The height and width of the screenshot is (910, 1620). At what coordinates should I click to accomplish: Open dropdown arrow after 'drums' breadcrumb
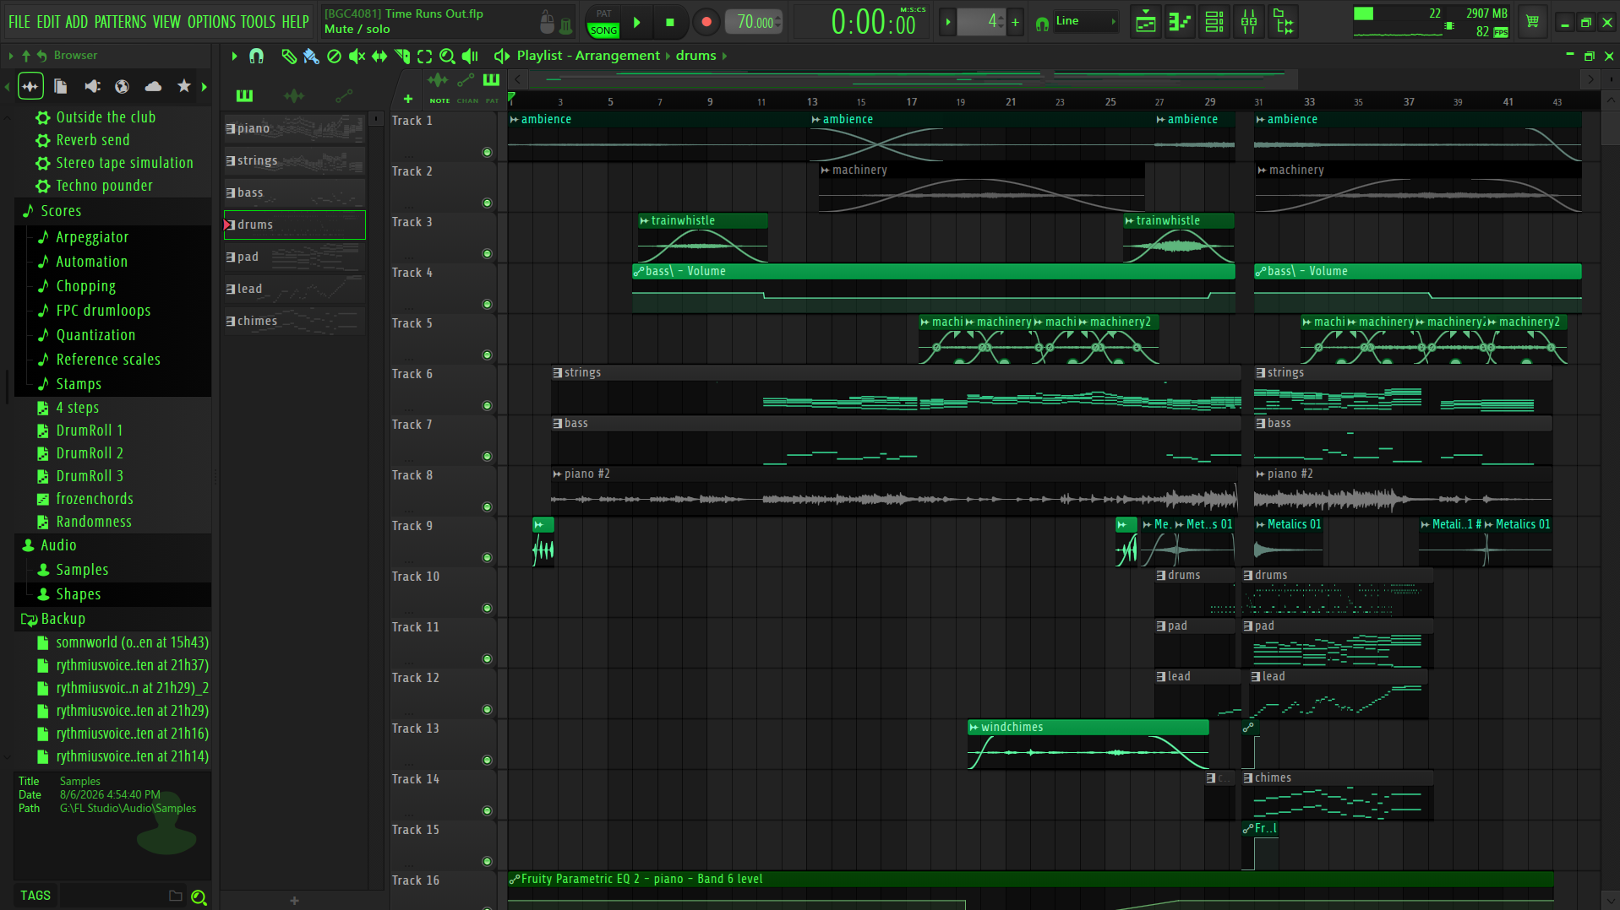(724, 57)
